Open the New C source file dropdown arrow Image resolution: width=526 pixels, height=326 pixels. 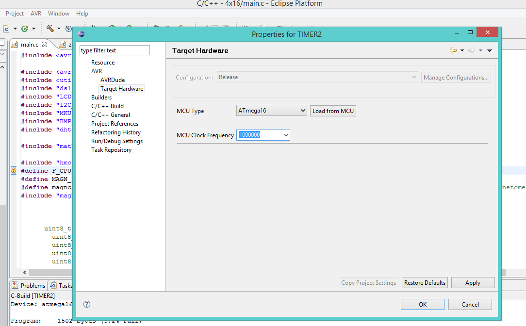coord(15,29)
